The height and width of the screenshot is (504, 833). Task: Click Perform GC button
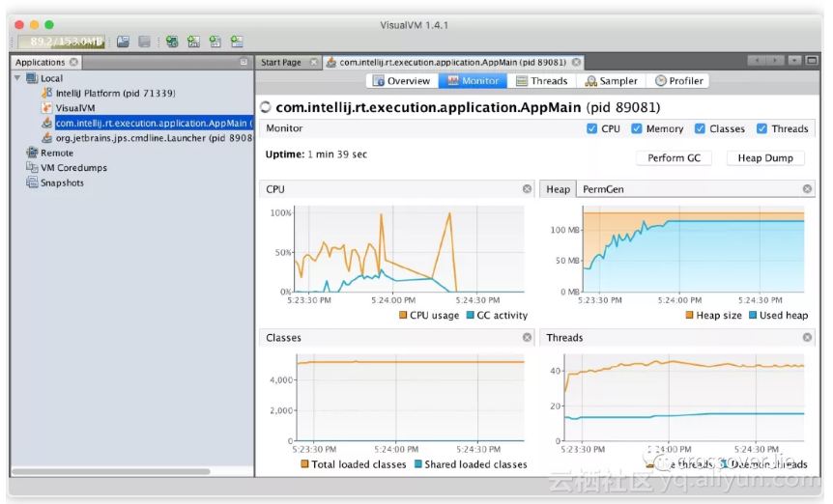click(x=675, y=158)
